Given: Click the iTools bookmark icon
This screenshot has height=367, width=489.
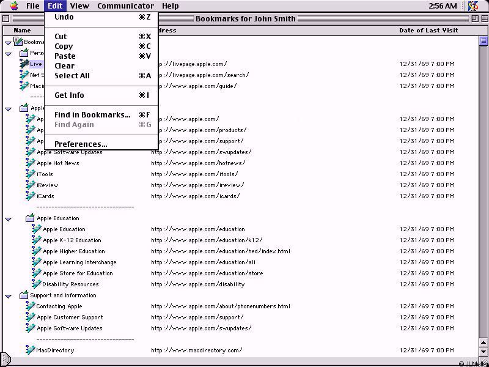Looking at the screenshot, I should click(x=31, y=174).
